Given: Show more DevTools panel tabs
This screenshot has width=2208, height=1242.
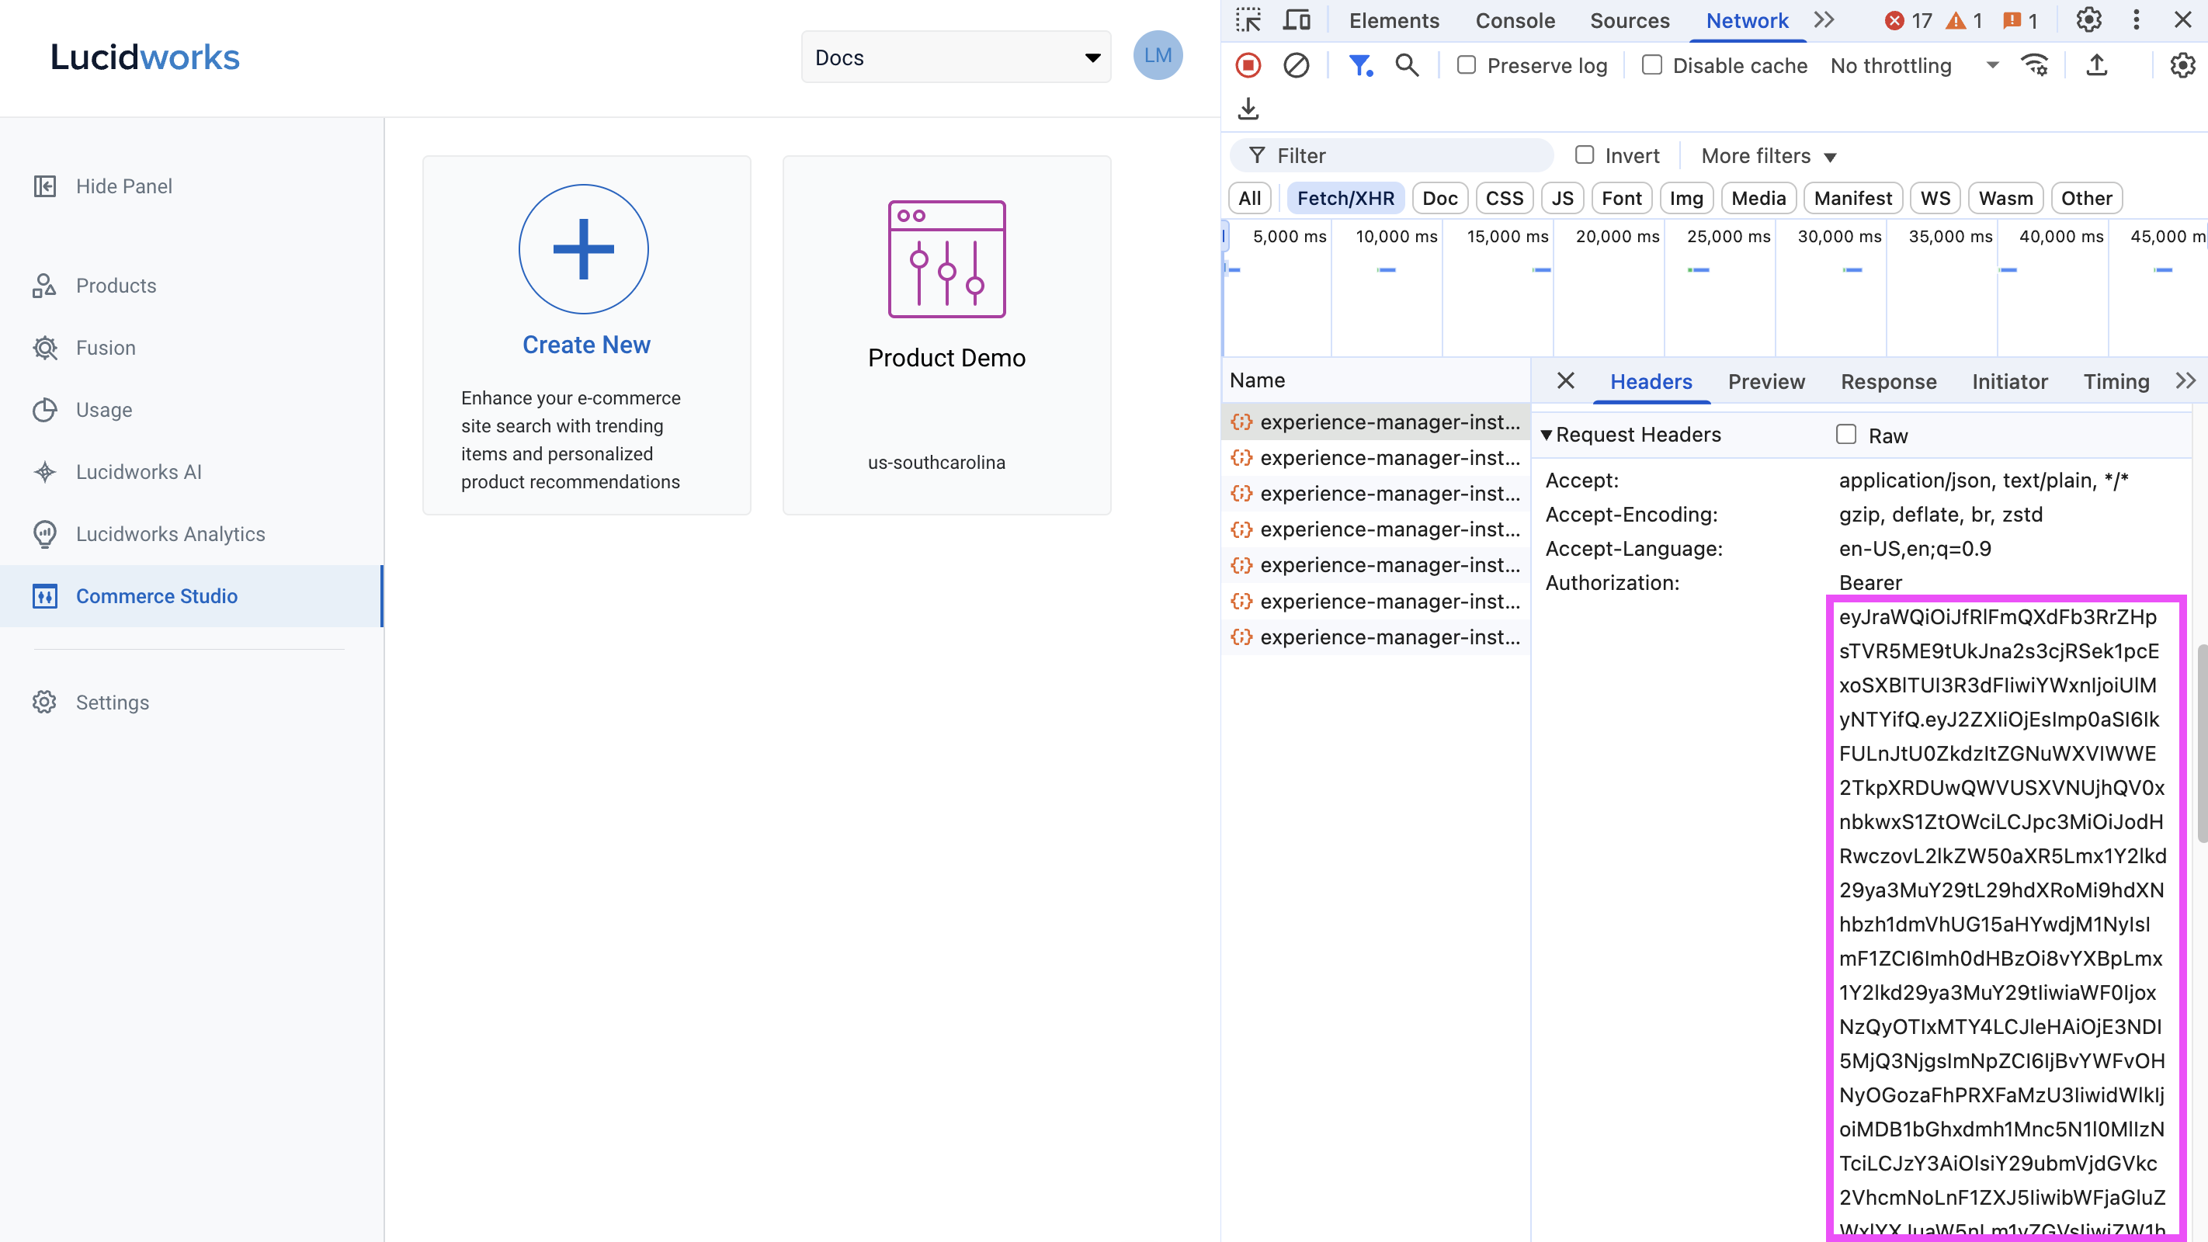Looking at the screenshot, I should pos(1824,21).
